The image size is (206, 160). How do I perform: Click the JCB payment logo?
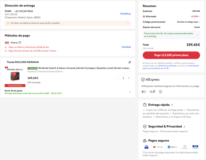click(x=195, y=147)
